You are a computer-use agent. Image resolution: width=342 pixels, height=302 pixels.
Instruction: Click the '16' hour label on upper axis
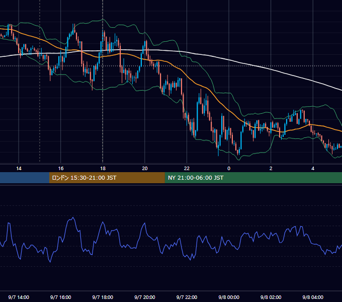[61, 169]
